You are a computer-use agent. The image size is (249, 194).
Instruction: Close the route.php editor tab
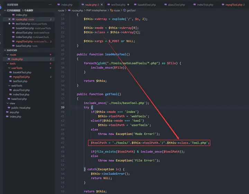click(102, 4)
